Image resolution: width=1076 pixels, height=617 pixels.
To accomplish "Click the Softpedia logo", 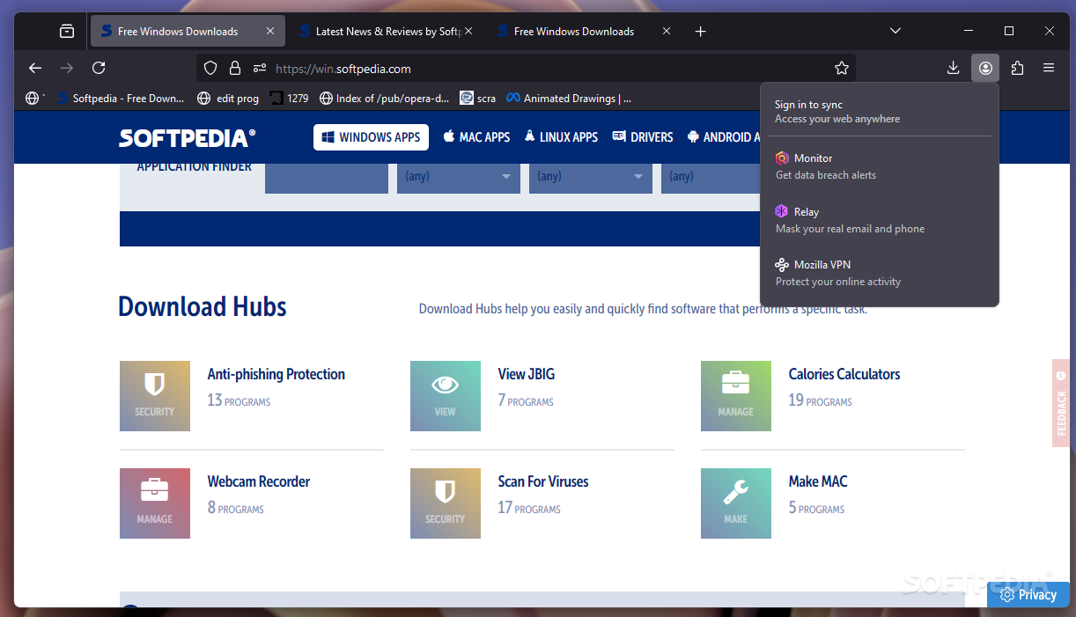I will click(188, 137).
